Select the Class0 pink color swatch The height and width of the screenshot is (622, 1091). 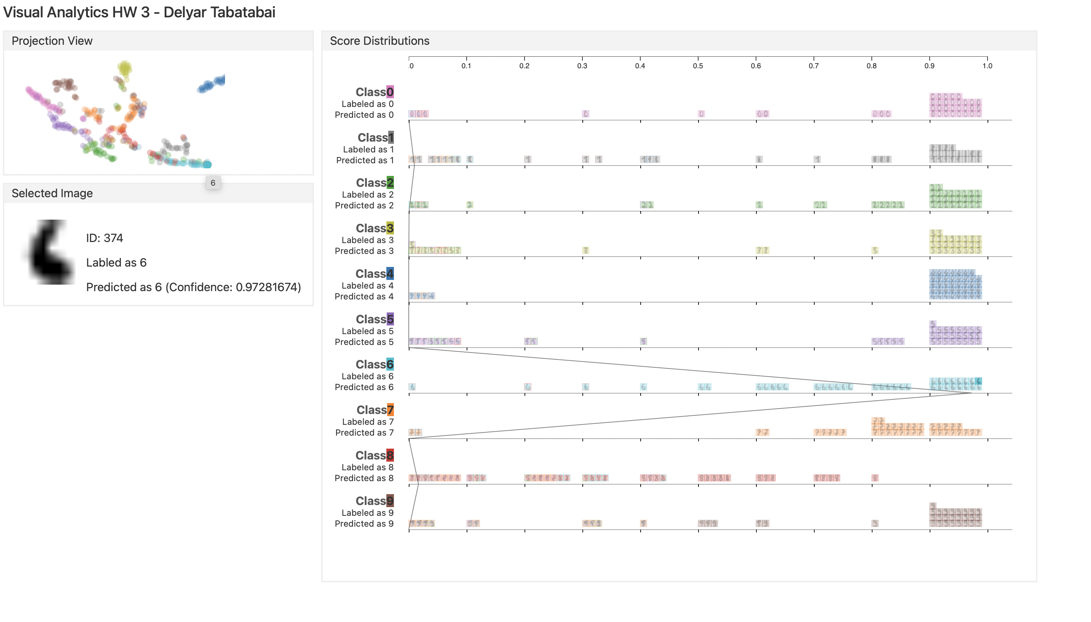click(390, 91)
